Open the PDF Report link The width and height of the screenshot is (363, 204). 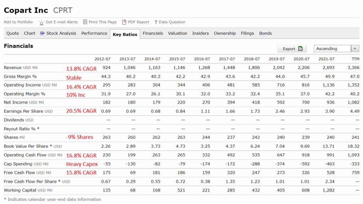(x=139, y=22)
